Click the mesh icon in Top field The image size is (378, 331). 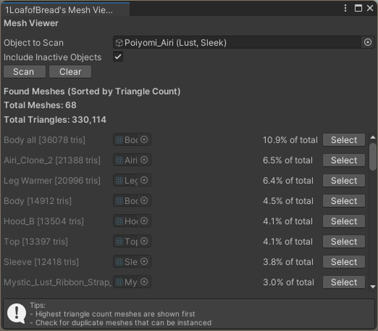(119, 241)
